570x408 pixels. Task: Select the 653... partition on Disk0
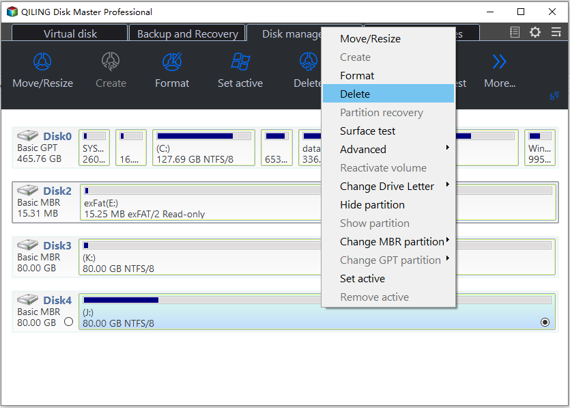click(276, 148)
